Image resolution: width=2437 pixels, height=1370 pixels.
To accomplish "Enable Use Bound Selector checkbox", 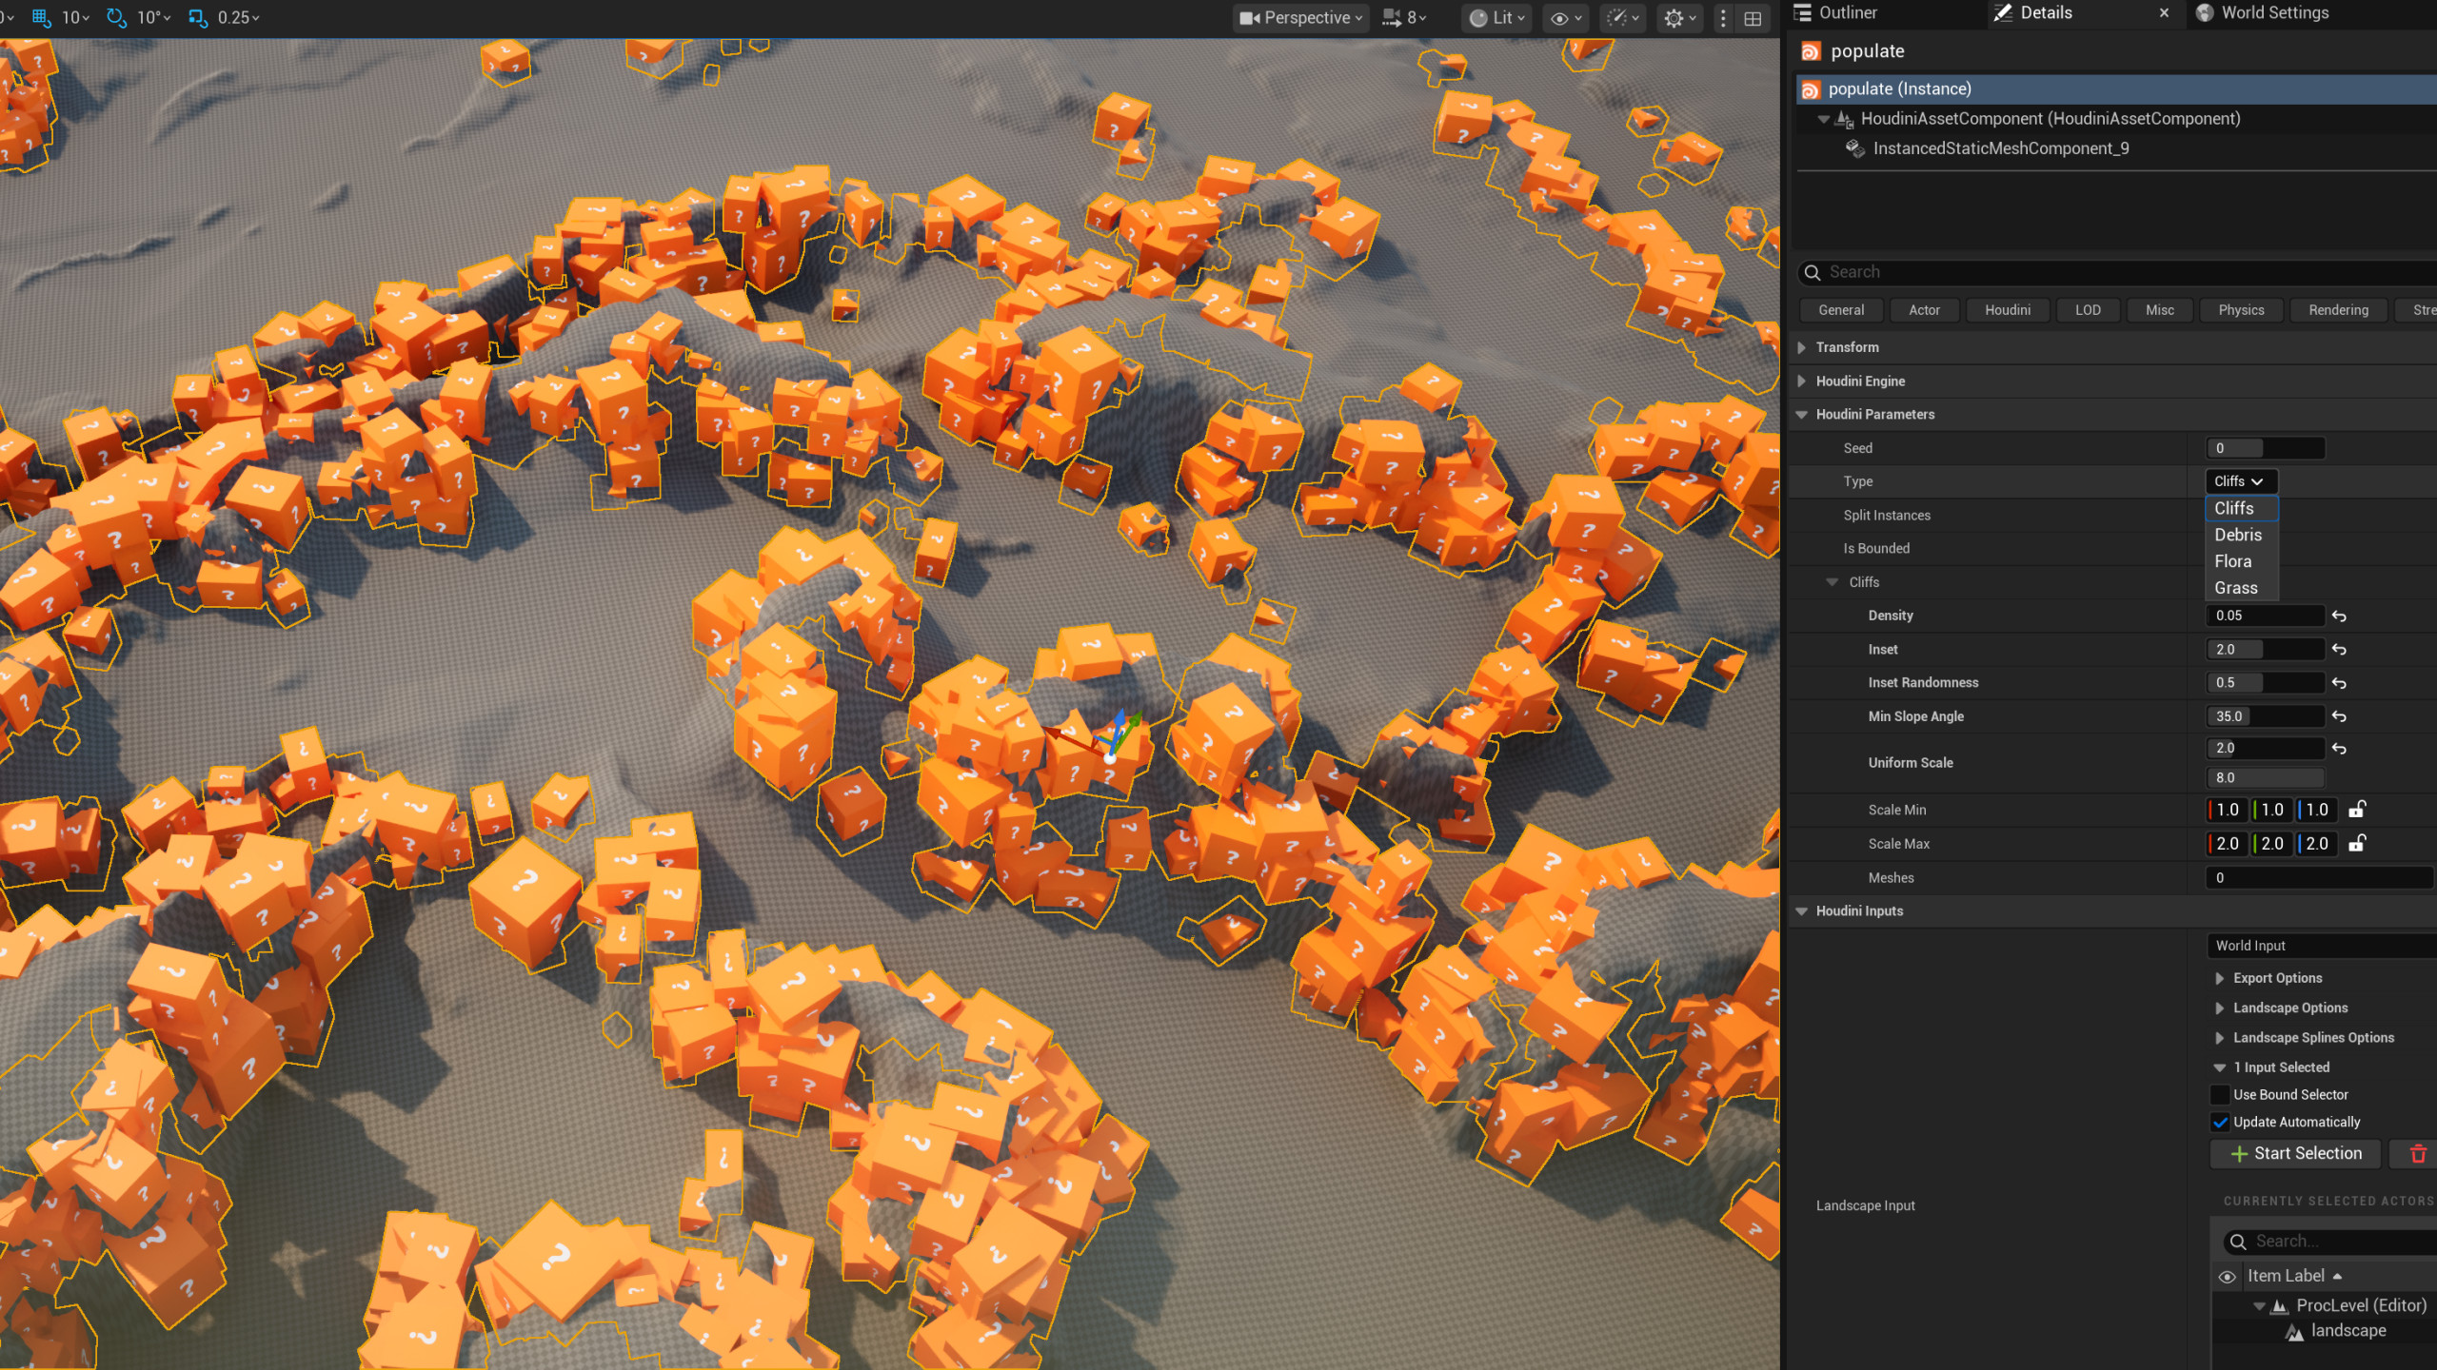I will coord(2221,1094).
